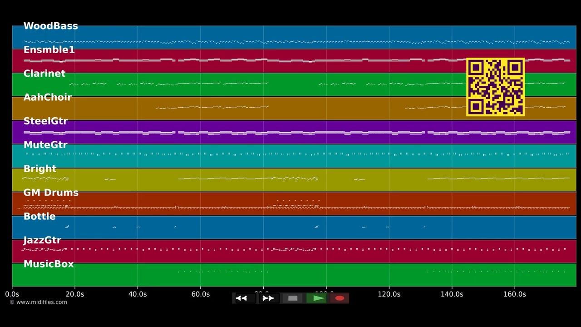Select the AahChoir track label
Screen dimensions: 581x327
[x=48, y=97]
